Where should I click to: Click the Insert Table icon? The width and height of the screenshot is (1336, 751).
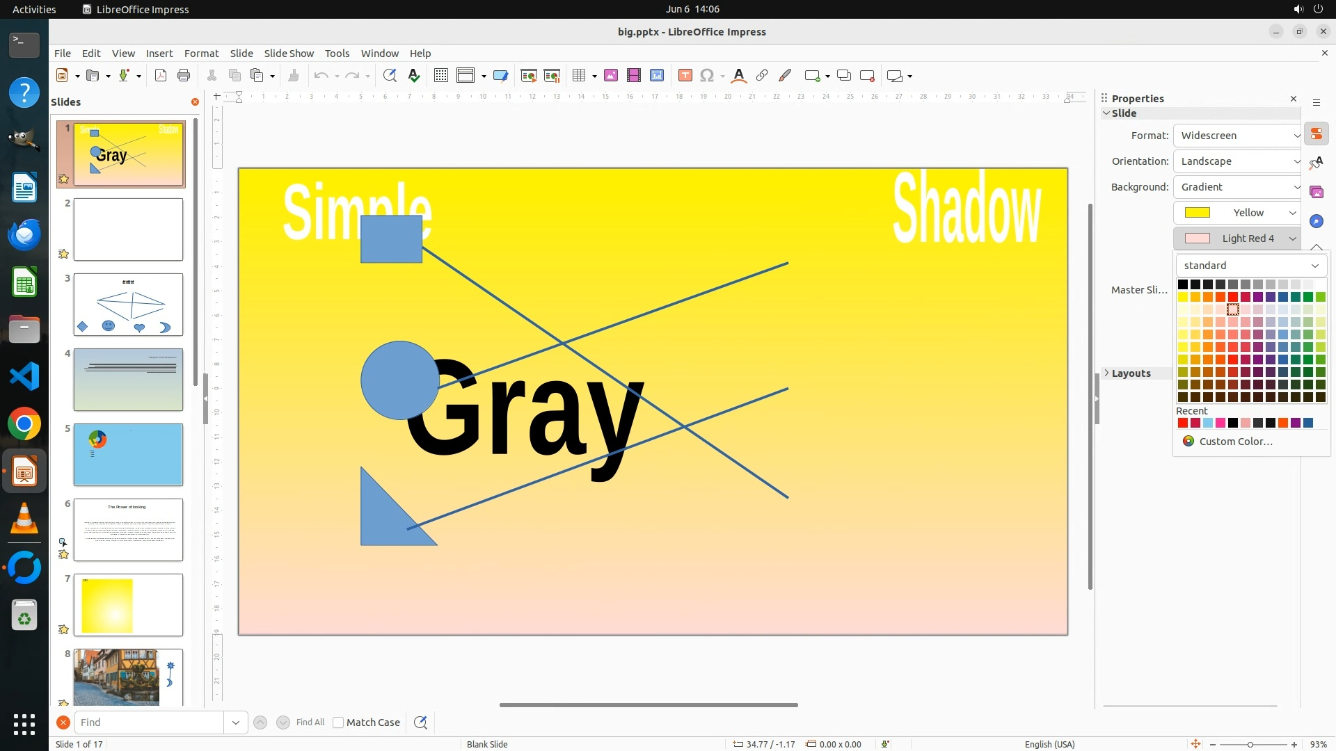[579, 76]
